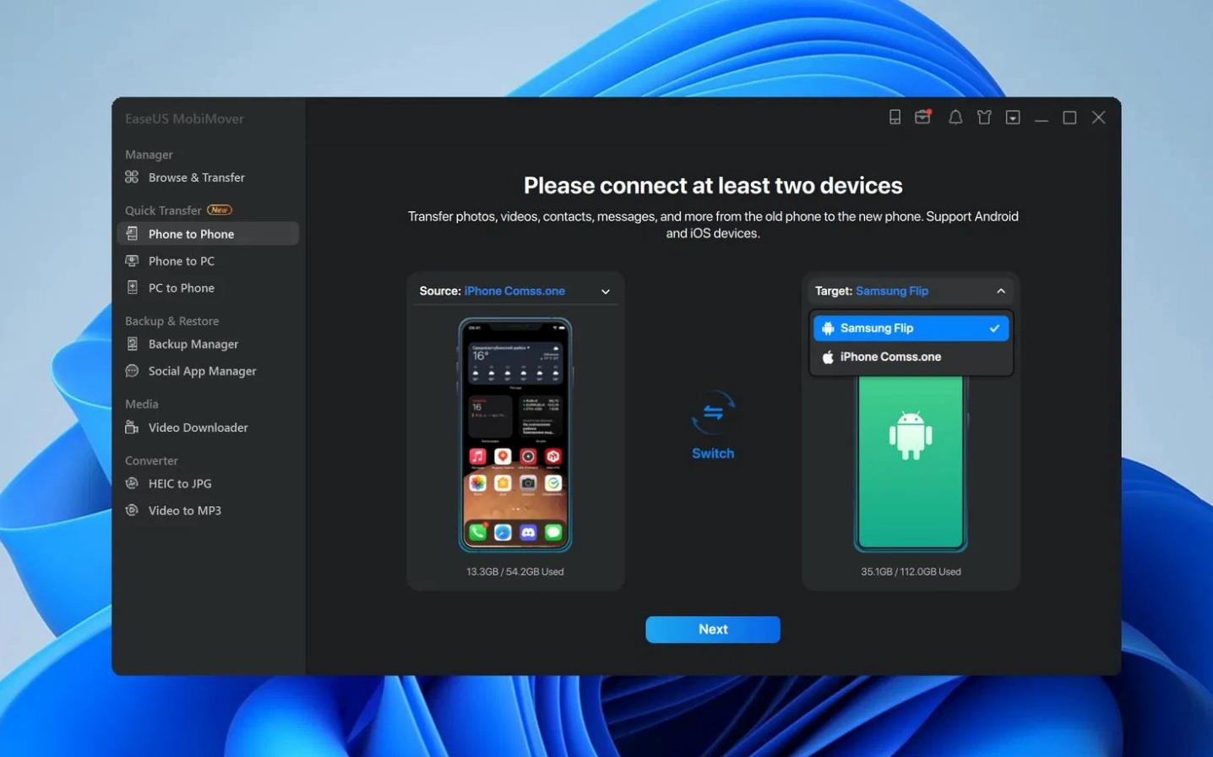Open Backup Manager section
The image size is (1213, 757).
coord(193,344)
